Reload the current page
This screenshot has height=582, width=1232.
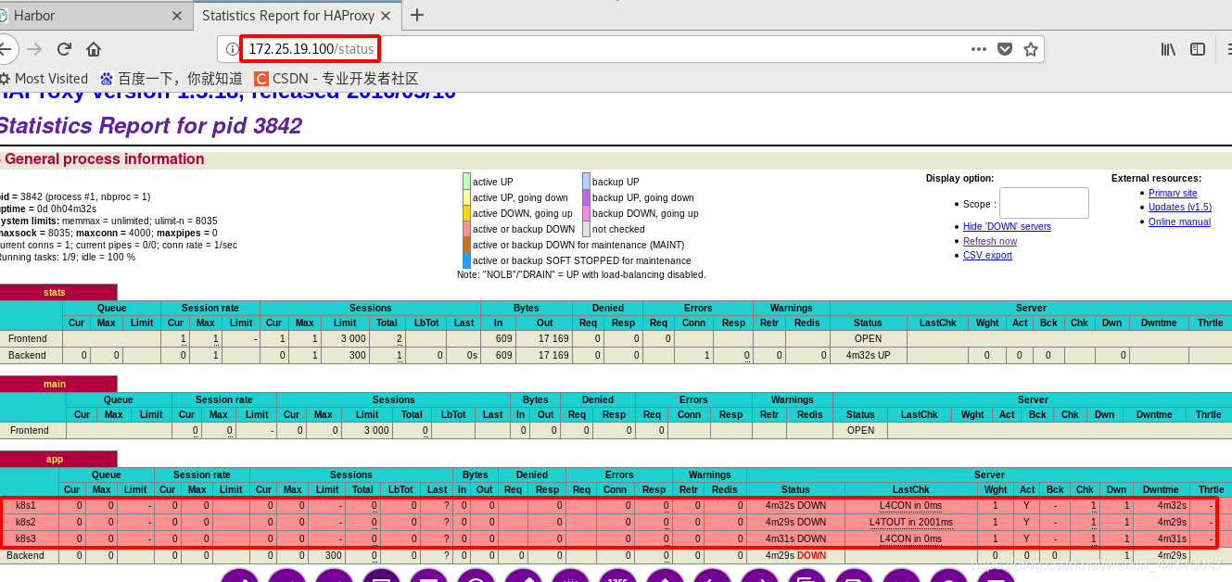pyautogui.click(x=64, y=49)
